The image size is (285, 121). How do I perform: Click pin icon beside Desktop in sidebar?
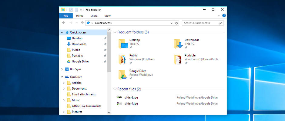(105, 38)
